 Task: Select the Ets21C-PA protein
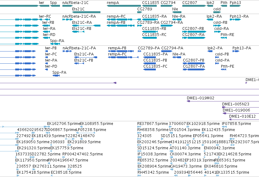click(x=86, y=57)
